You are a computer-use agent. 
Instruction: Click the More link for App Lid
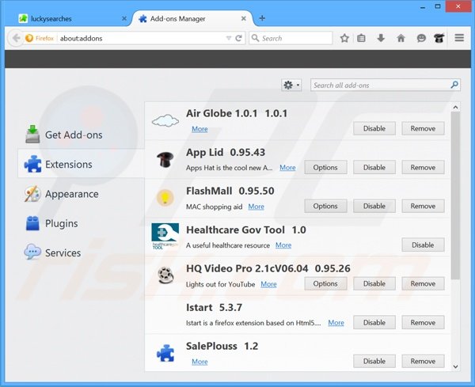[287, 168]
